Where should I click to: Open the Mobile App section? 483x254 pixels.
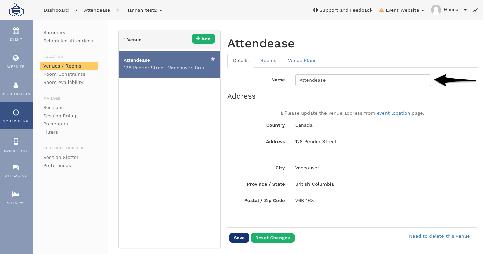pos(16,145)
